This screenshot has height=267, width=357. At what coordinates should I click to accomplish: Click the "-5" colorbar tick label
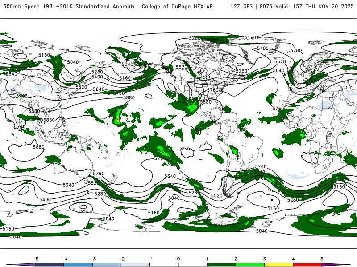35,259
